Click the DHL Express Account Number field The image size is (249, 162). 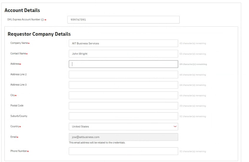coord(123,20)
